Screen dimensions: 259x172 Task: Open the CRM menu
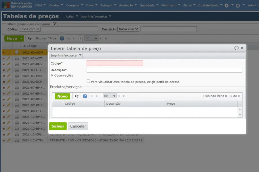[40, 5]
